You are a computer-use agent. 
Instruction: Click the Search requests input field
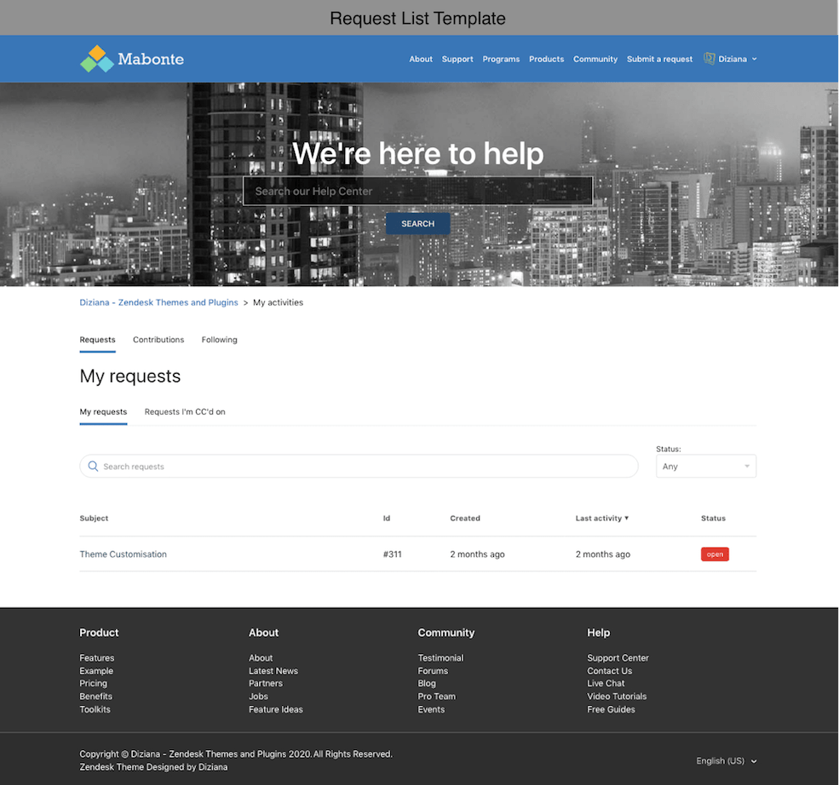click(x=366, y=467)
